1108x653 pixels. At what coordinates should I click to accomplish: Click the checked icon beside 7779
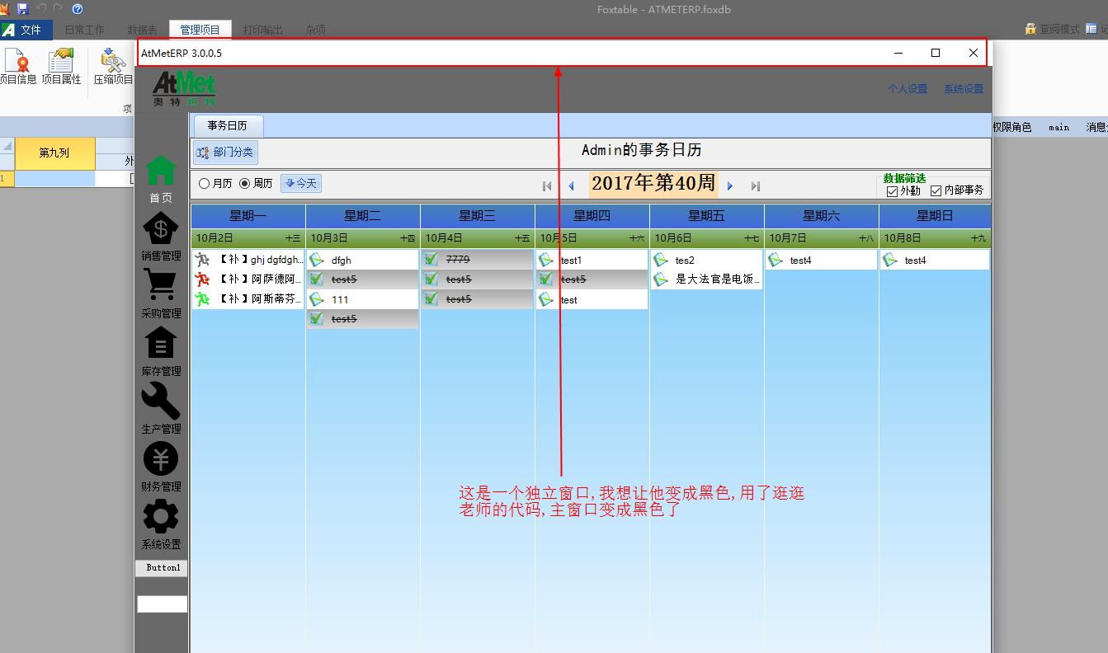[431, 260]
